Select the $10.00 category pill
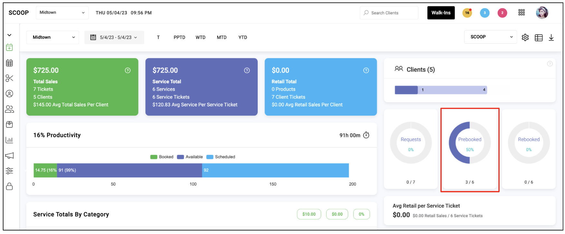The width and height of the screenshot is (565, 234). (x=309, y=214)
